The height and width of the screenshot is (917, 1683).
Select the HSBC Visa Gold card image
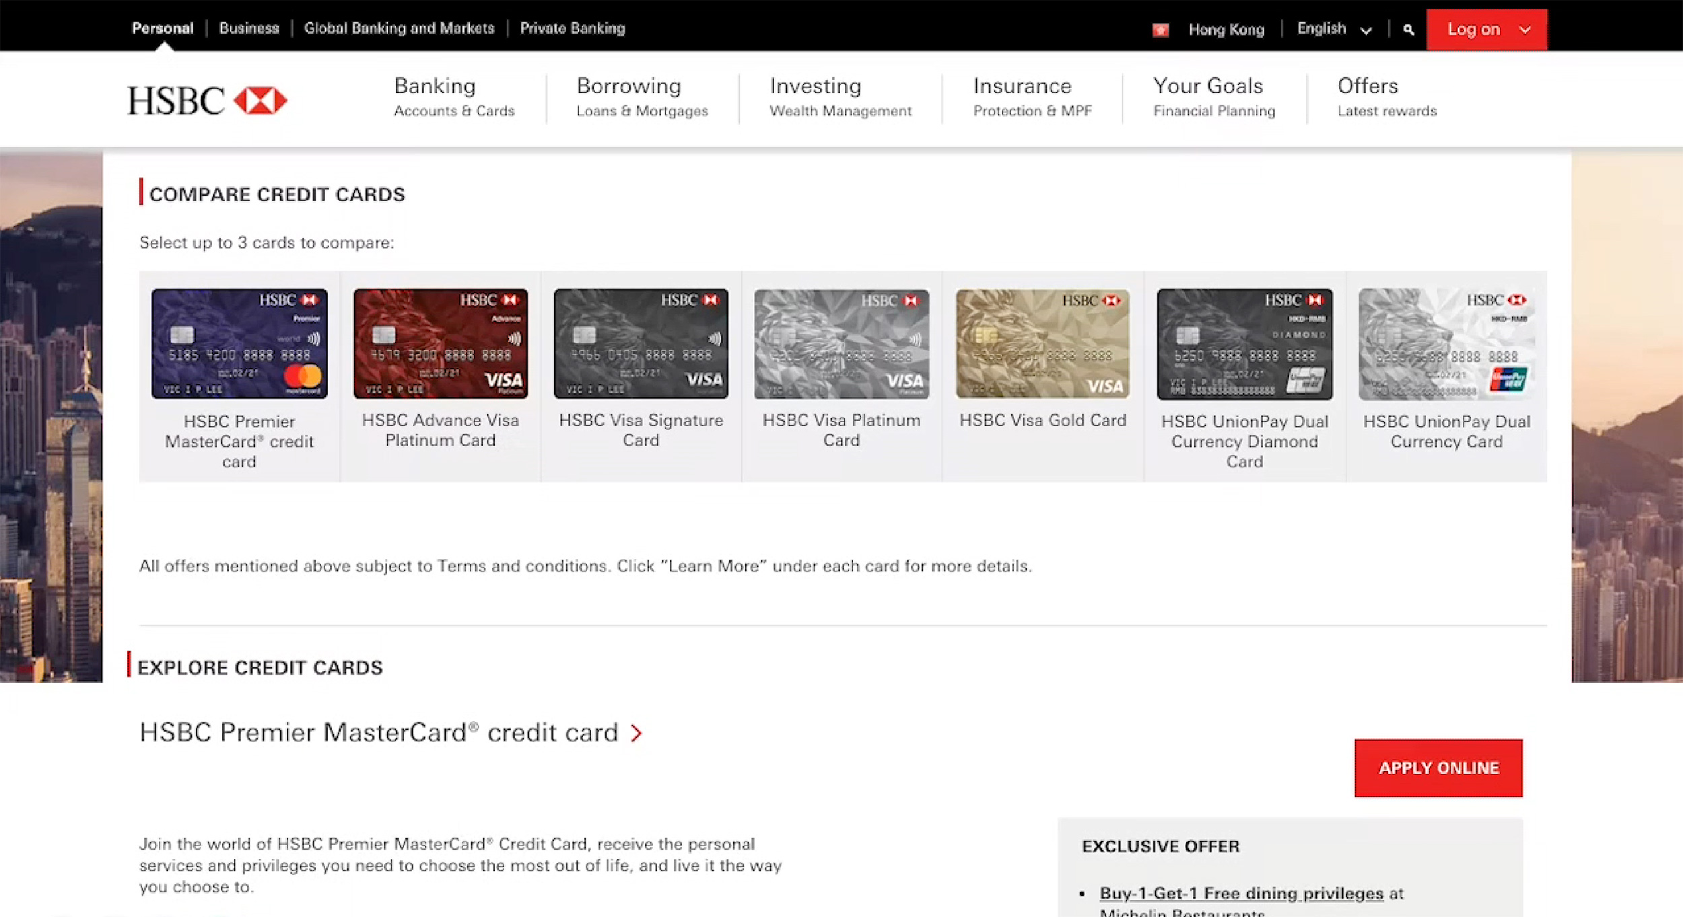tap(1042, 343)
